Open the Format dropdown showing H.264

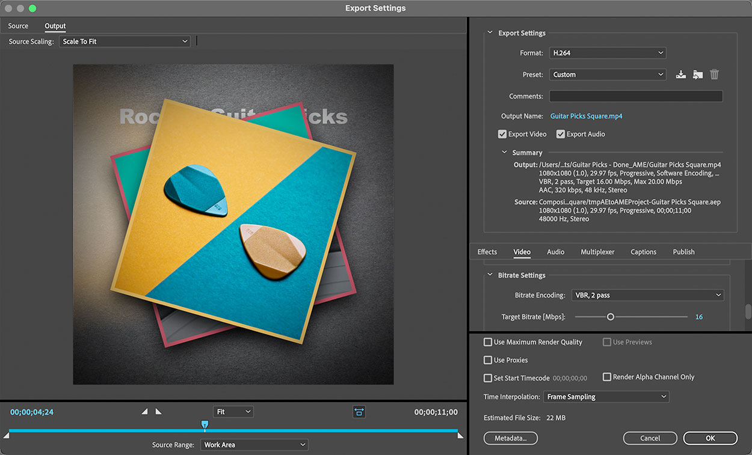point(607,53)
